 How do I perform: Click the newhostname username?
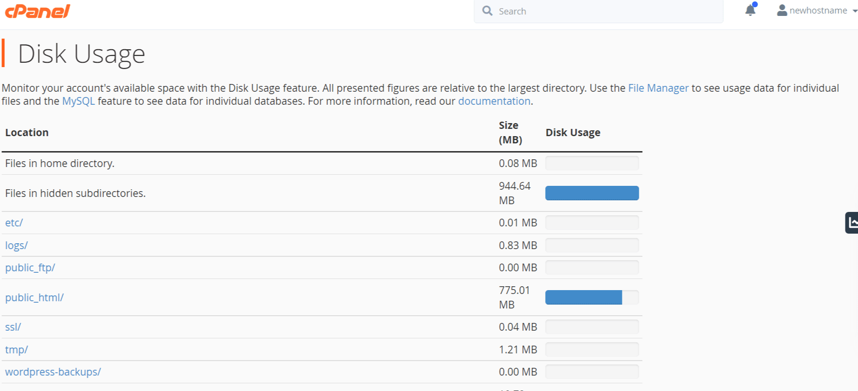tap(818, 11)
